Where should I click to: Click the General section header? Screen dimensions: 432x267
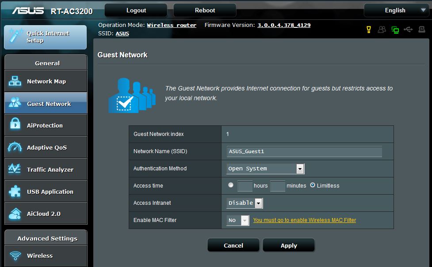(46, 62)
